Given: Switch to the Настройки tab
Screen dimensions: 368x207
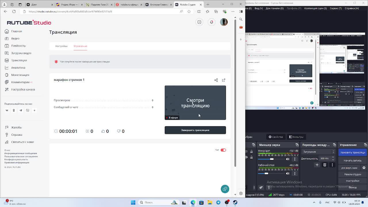Looking at the screenshot, I should [x=61, y=46].
